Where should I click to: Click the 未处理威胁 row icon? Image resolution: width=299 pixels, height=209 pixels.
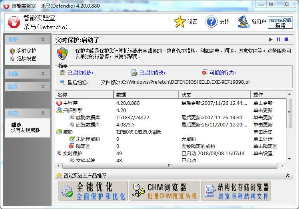tap(72, 139)
